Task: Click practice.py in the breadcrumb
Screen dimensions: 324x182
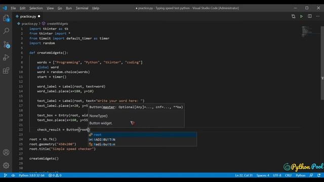Action: (29, 24)
